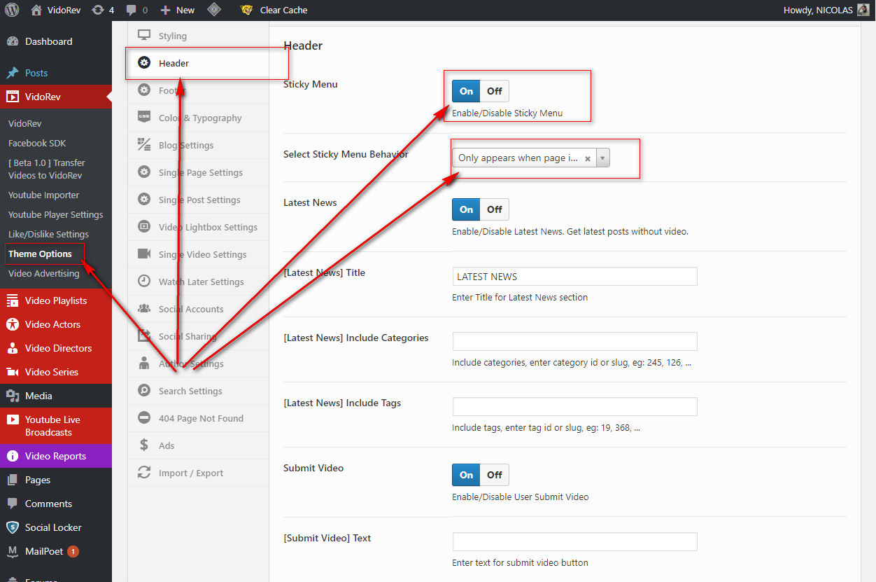Open the updates icon showing 4

tap(98, 10)
